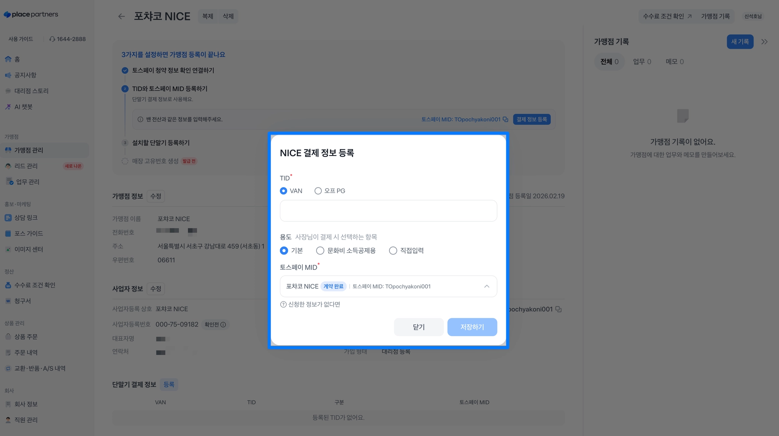Click the copy icon next to 토스페이 MID link

point(506,119)
